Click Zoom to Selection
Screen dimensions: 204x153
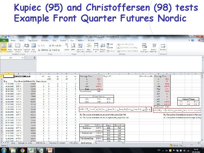pyautogui.click(x=80, y=48)
